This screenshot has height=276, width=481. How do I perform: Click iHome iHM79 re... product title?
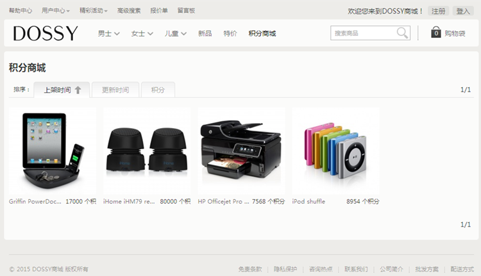(129, 202)
